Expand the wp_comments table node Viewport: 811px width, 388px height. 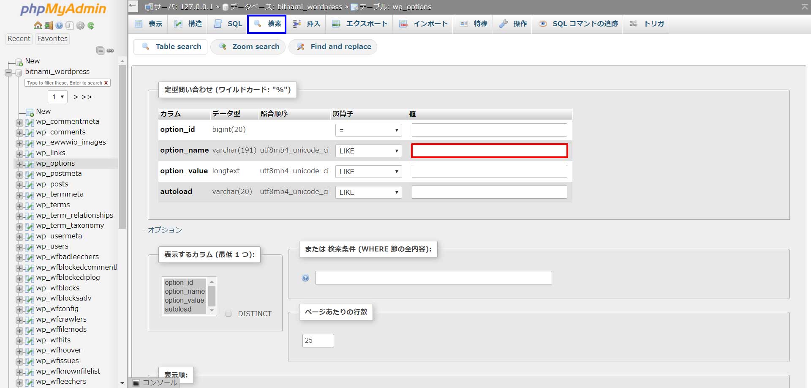coord(19,133)
